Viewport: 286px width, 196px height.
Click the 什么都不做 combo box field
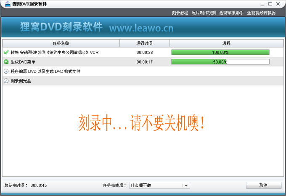159,185
